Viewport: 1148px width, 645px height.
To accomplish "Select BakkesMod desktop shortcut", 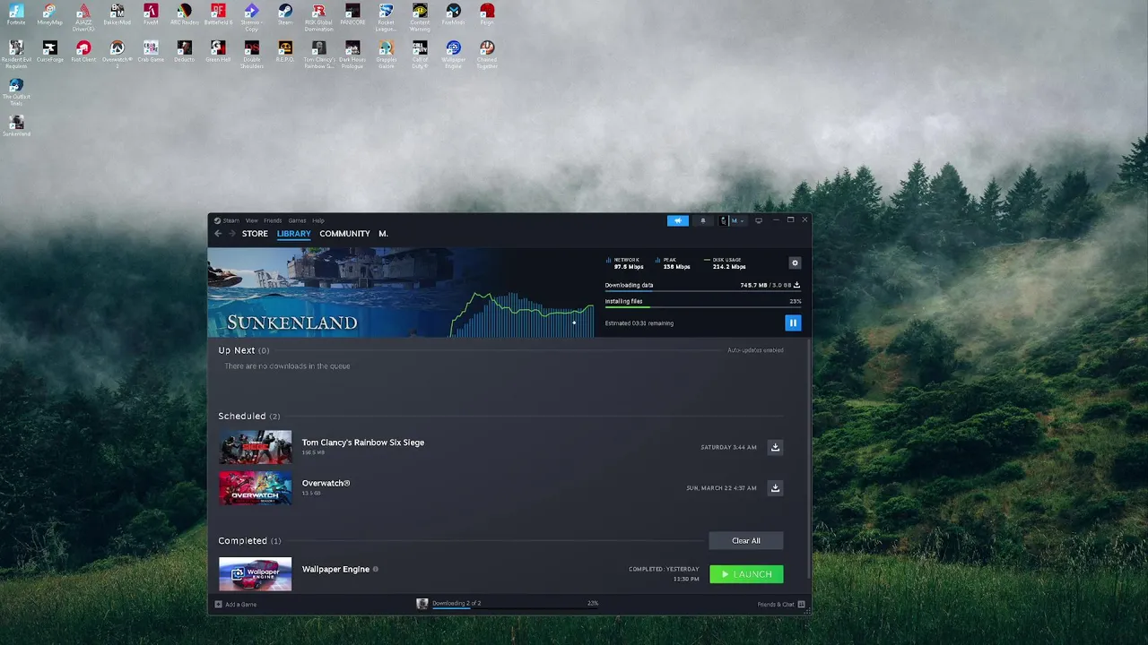I will point(117,15).
